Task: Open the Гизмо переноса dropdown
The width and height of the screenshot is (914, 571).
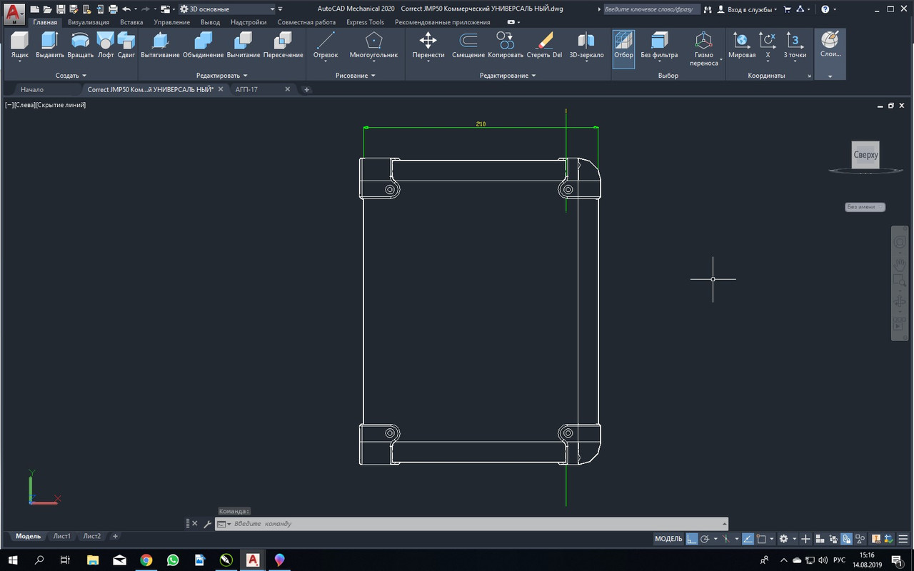Action: [705, 48]
